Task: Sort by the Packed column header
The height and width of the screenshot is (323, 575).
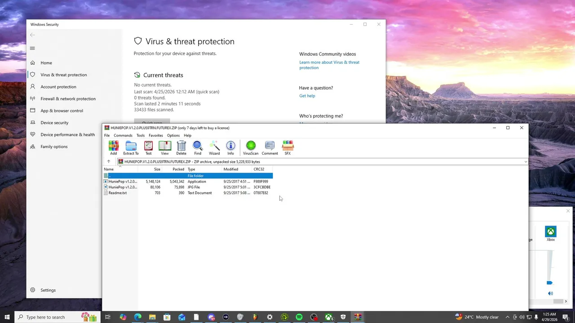Action: point(173,169)
